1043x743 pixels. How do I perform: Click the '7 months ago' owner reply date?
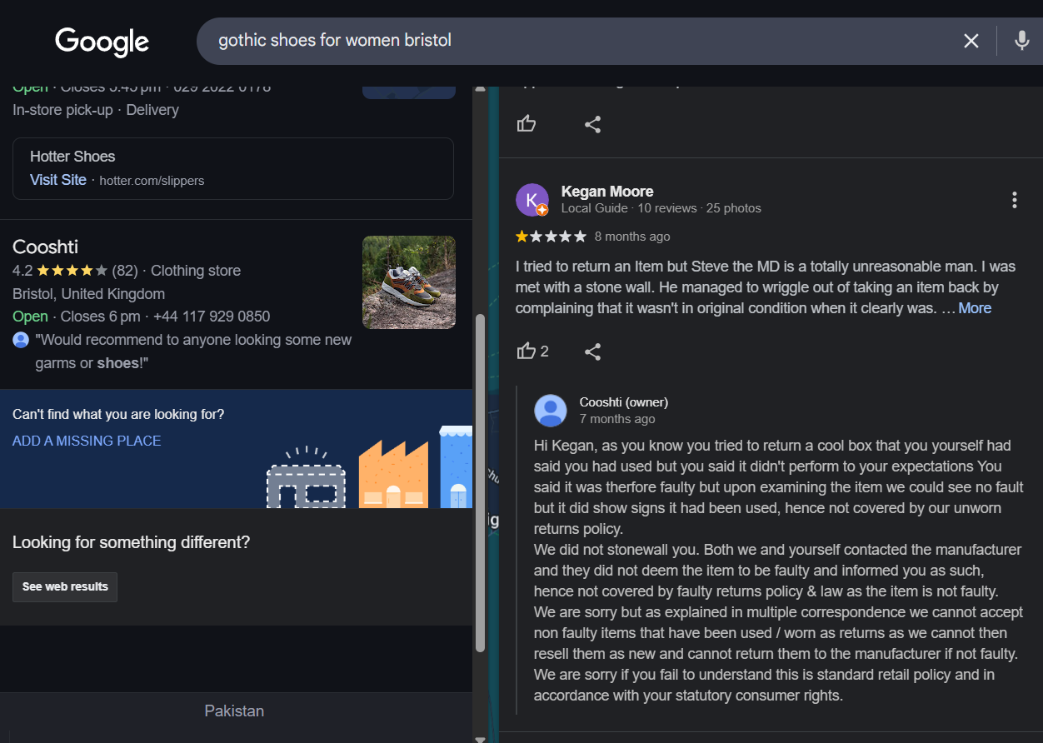(617, 419)
